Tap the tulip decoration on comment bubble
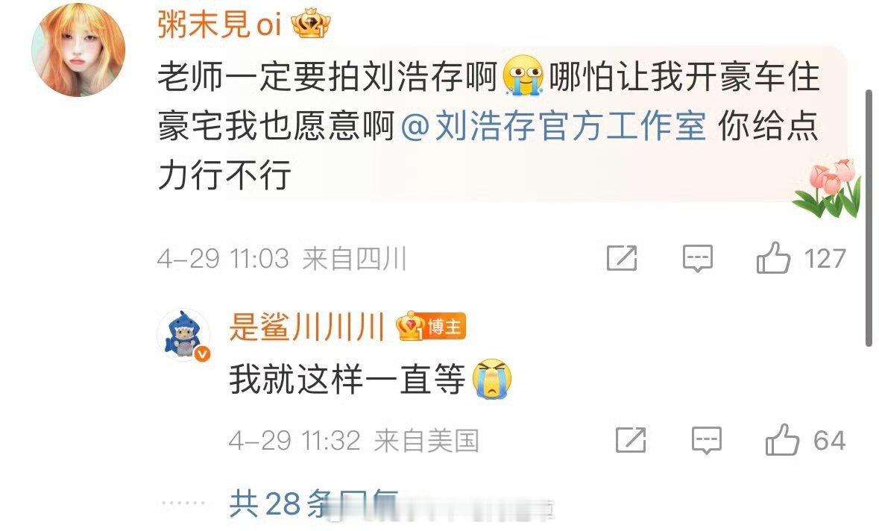 pyautogui.click(x=828, y=187)
